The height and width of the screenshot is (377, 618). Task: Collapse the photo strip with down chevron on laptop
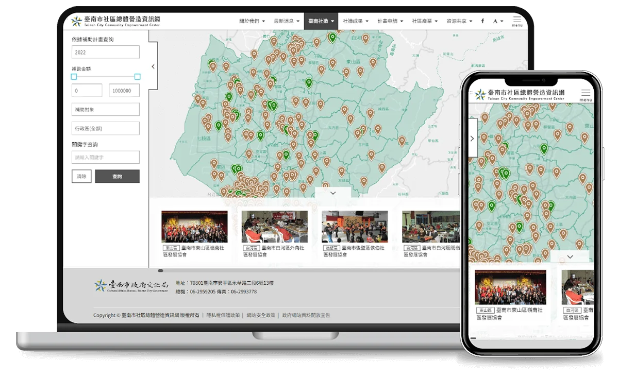[333, 193]
